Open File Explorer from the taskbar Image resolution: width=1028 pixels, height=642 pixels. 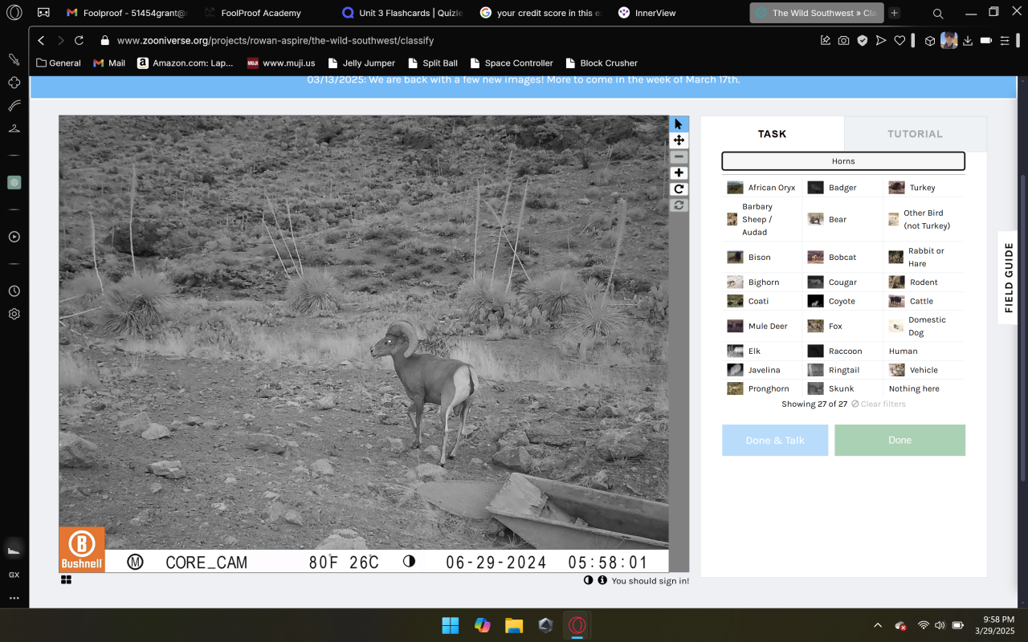point(514,626)
